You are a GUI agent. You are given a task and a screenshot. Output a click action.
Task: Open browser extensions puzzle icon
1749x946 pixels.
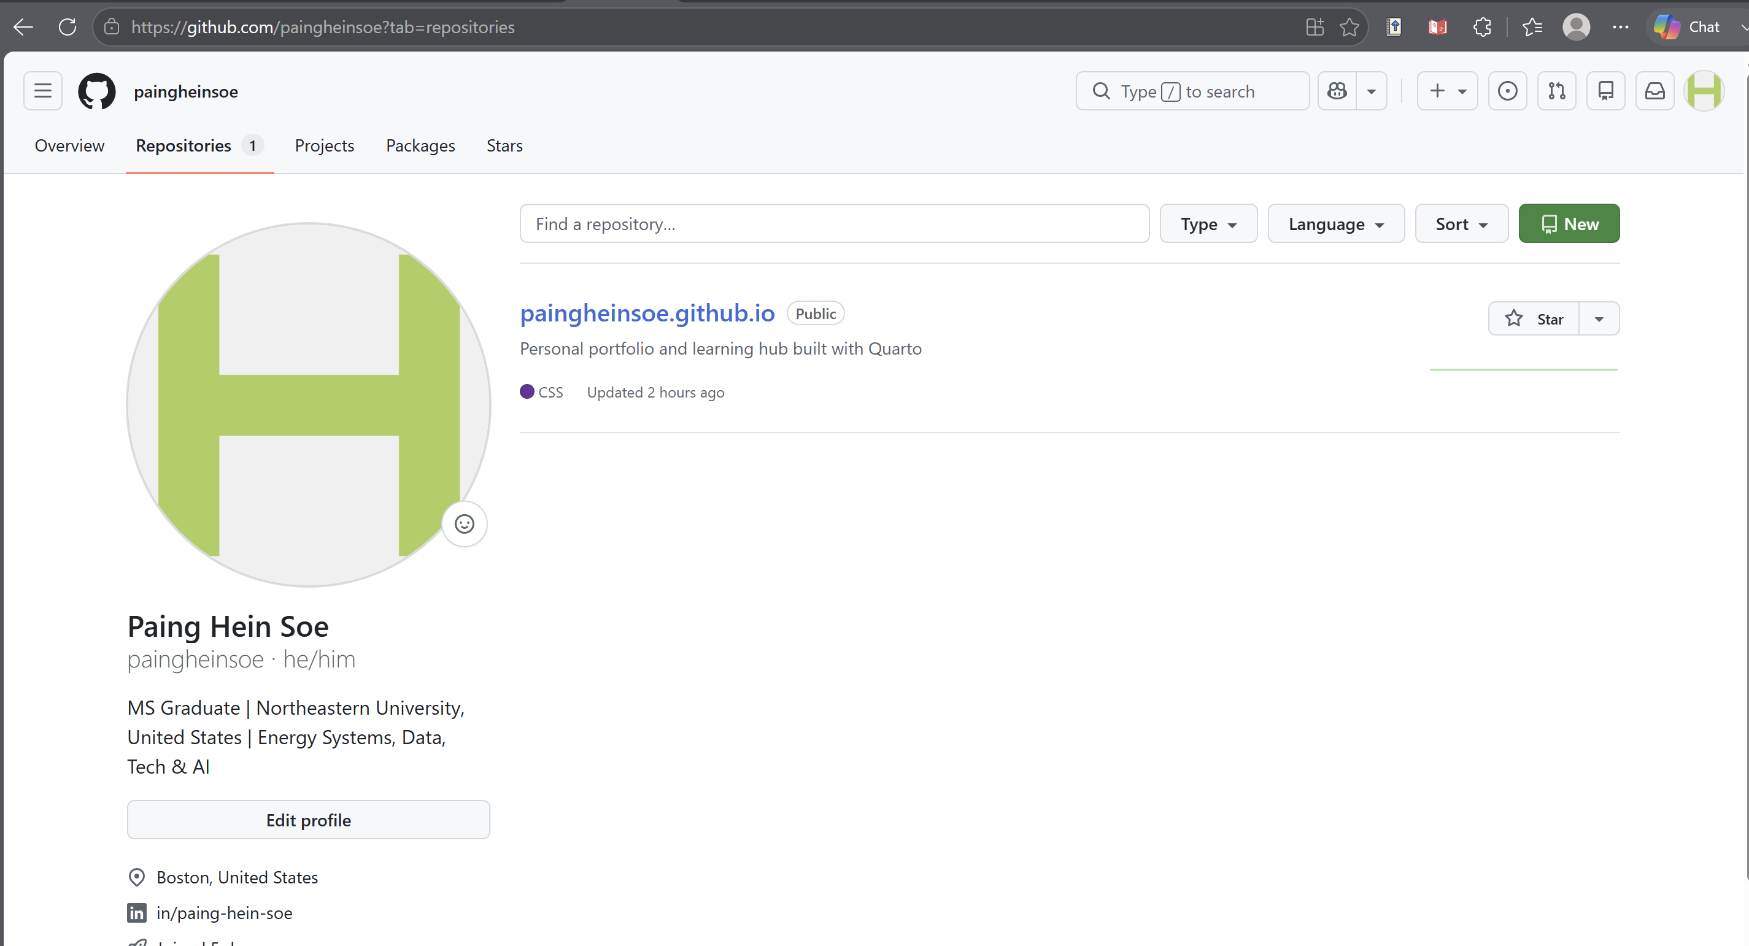[1482, 27]
